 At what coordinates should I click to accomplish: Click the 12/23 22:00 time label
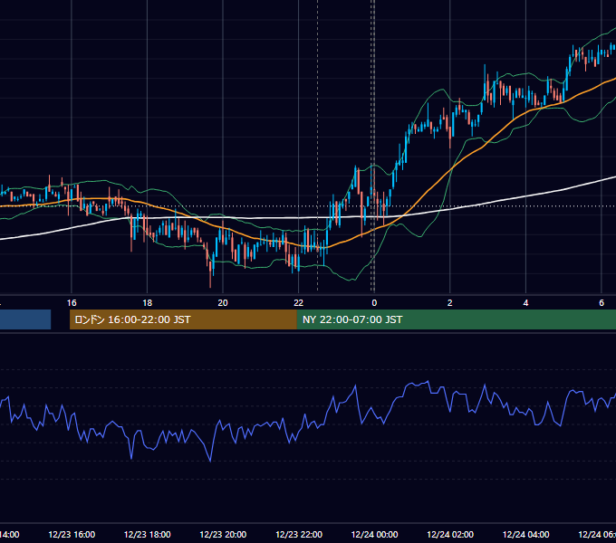[x=299, y=534]
